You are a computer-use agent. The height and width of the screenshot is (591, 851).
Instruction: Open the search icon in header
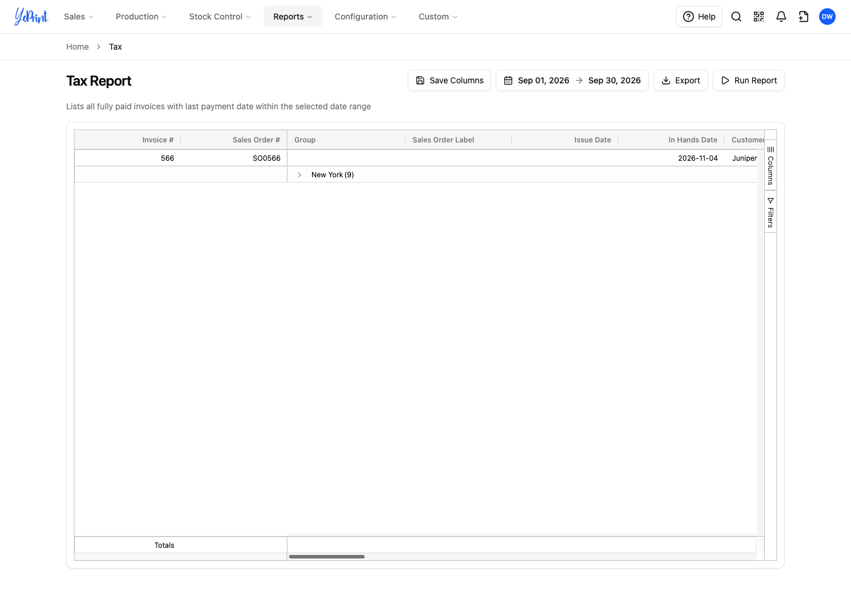coord(736,17)
